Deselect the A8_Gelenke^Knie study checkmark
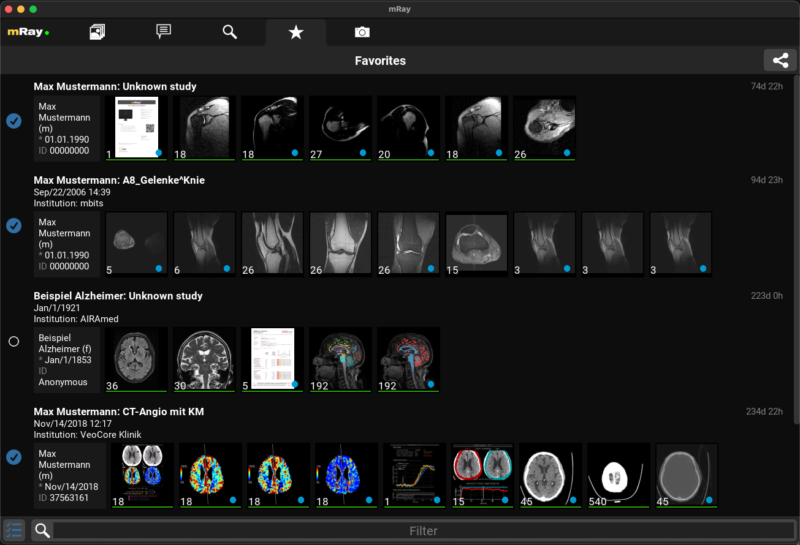Image resolution: width=800 pixels, height=545 pixels. click(13, 225)
